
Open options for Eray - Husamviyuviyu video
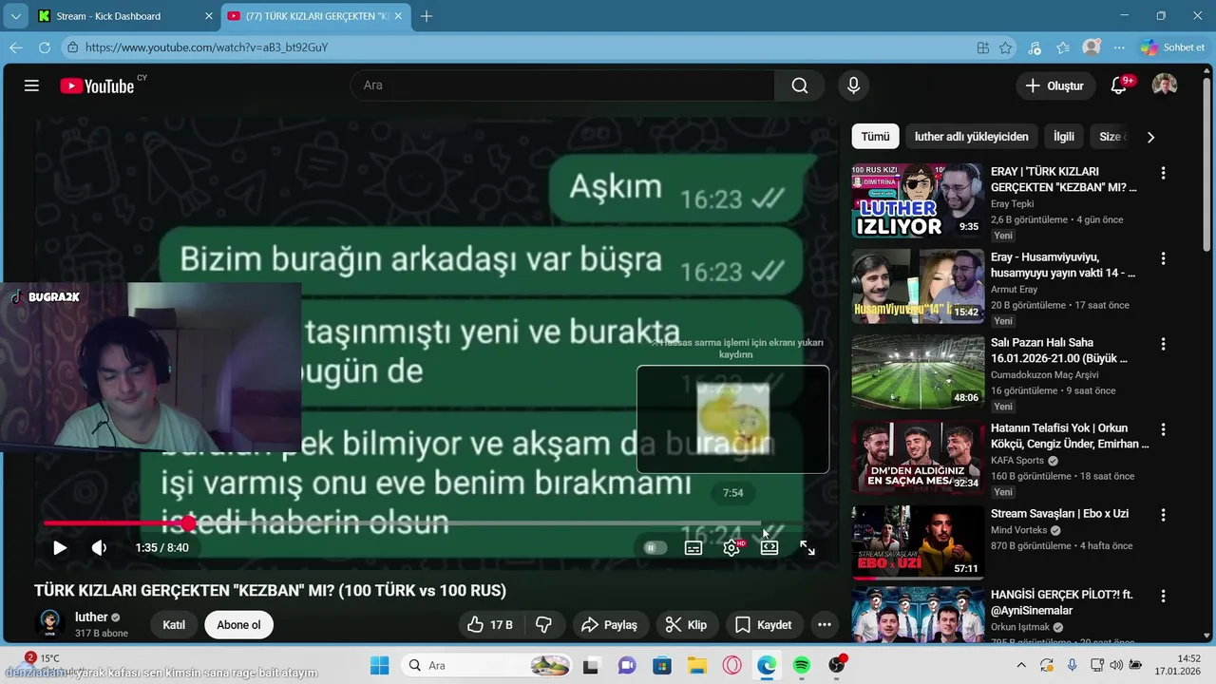[1163, 258]
